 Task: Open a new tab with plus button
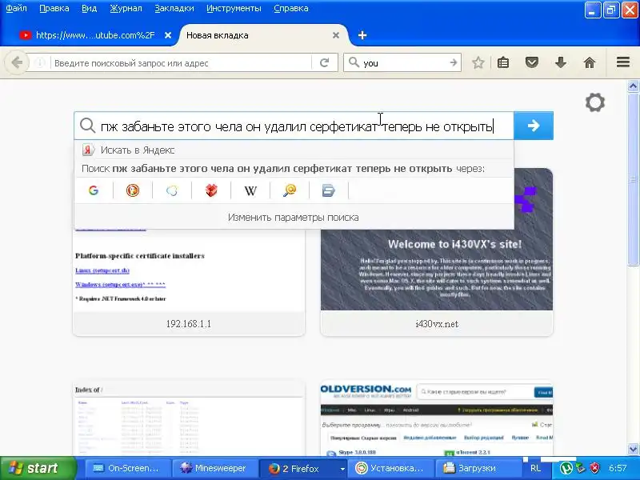click(362, 35)
